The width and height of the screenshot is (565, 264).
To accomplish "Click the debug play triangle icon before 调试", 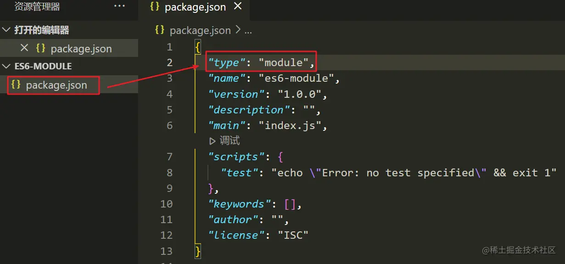I will coord(213,140).
